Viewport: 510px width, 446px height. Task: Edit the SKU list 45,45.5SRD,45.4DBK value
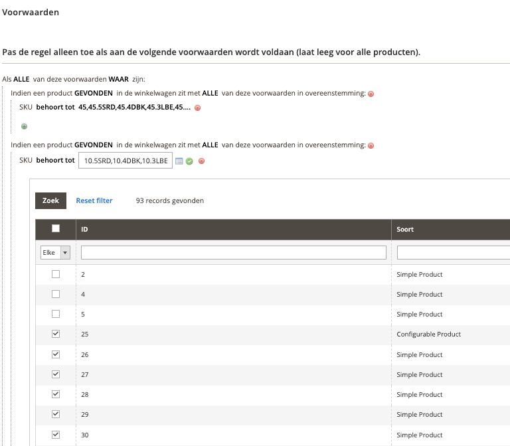[134, 108]
